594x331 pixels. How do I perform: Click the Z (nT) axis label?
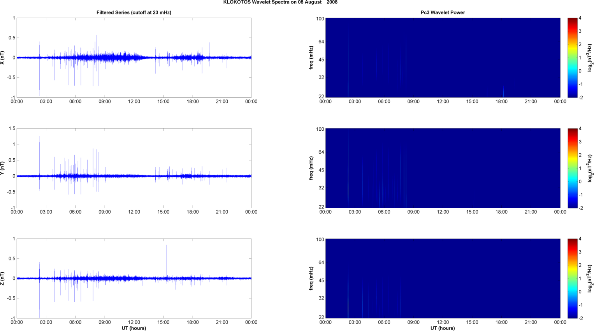pyautogui.click(x=3, y=278)
